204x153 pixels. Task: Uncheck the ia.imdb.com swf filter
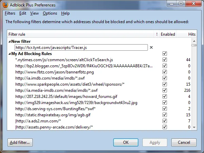point(165,78)
